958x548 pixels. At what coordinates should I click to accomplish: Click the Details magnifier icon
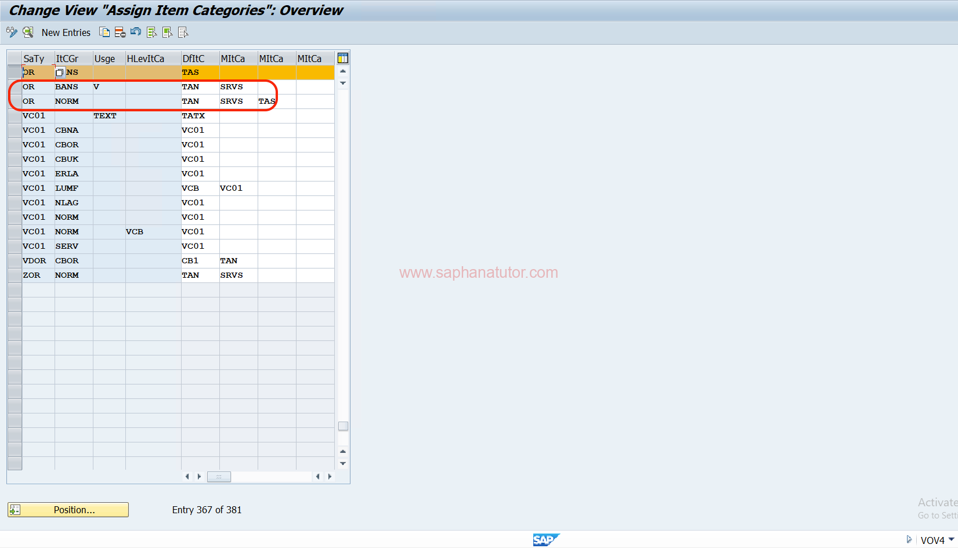coord(28,32)
